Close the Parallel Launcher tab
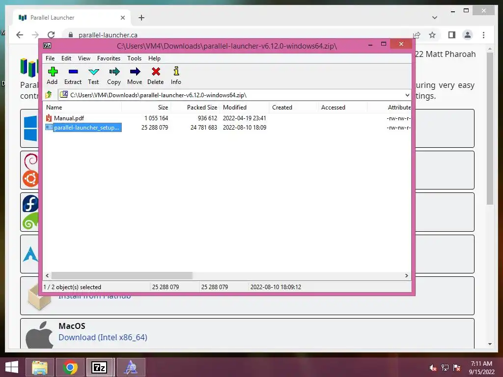This screenshot has width=503, height=377. point(122,18)
